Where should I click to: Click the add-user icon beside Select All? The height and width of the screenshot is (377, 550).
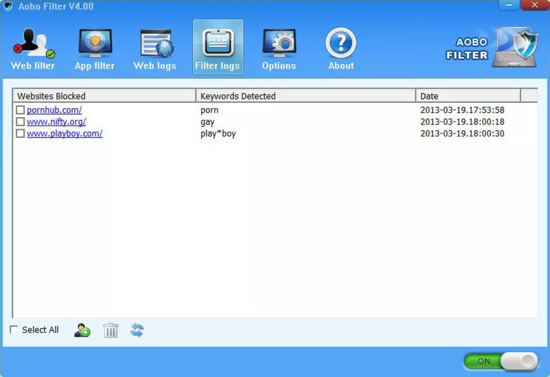[x=82, y=330]
